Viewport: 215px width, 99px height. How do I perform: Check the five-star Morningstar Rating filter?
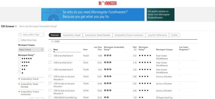(x=19, y=59)
